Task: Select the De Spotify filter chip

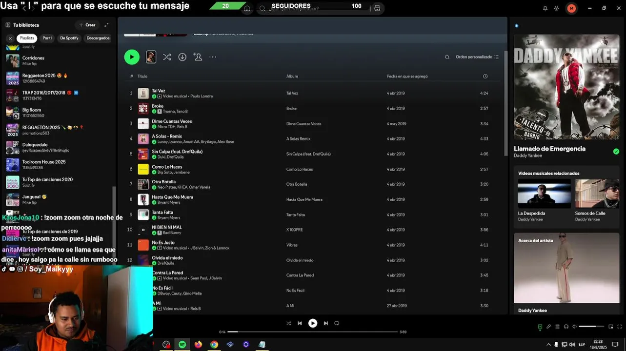Action: click(x=69, y=38)
